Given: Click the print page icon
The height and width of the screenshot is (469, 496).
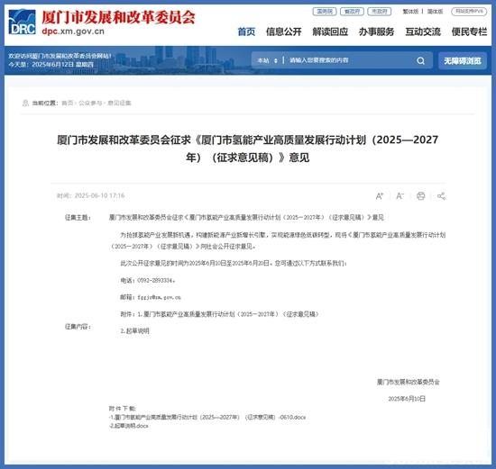Looking at the screenshot, I should tap(420, 196).
